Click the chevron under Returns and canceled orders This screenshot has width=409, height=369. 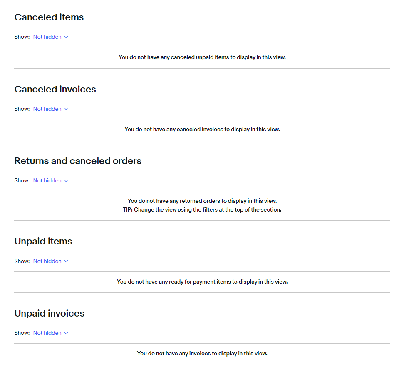(x=66, y=181)
